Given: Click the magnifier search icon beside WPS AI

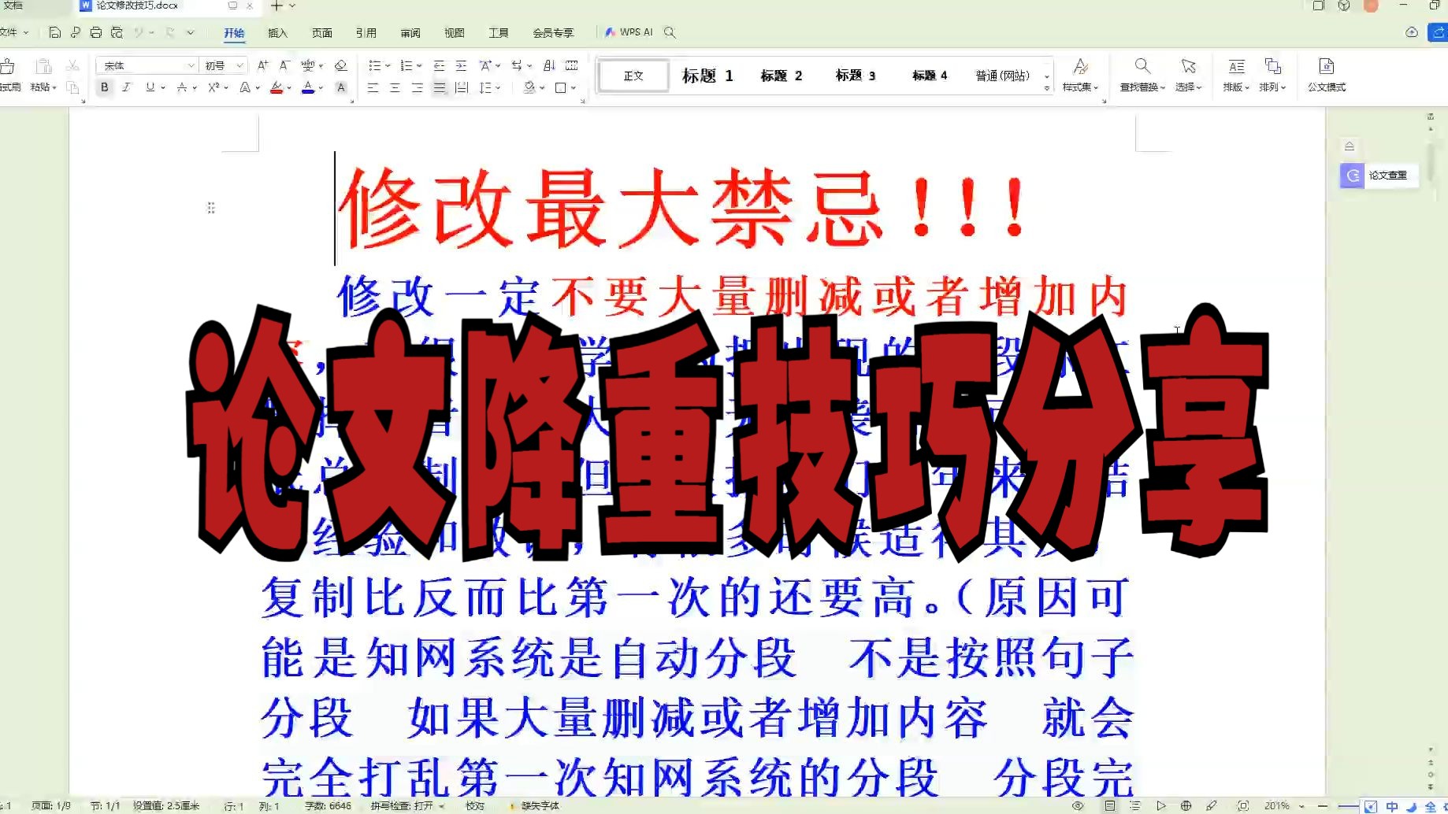Looking at the screenshot, I should coord(670,32).
